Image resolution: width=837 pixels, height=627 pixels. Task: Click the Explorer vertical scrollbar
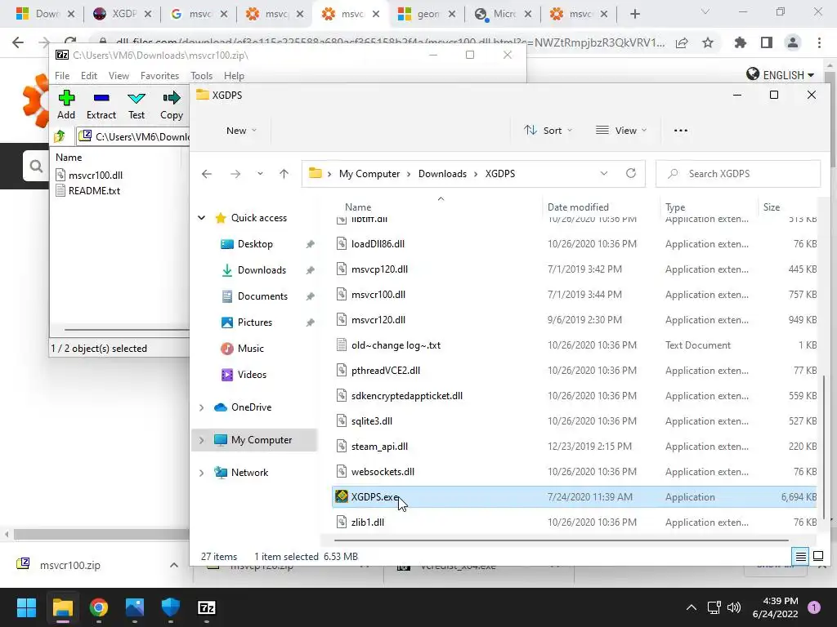point(825,447)
